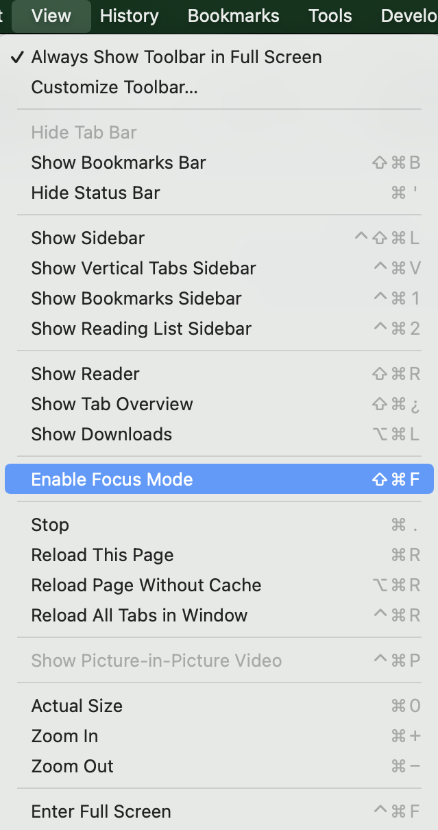Reload This Page
Image resolution: width=438 pixels, height=830 pixels.
pos(102,555)
